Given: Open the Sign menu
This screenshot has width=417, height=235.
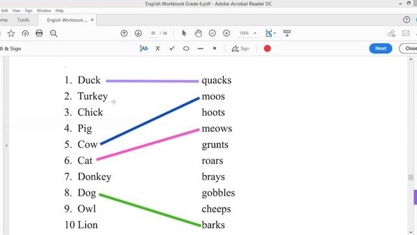Looking at the screenshot, I should pos(29,10).
